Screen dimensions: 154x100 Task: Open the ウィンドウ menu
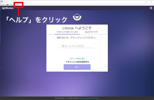12,5
